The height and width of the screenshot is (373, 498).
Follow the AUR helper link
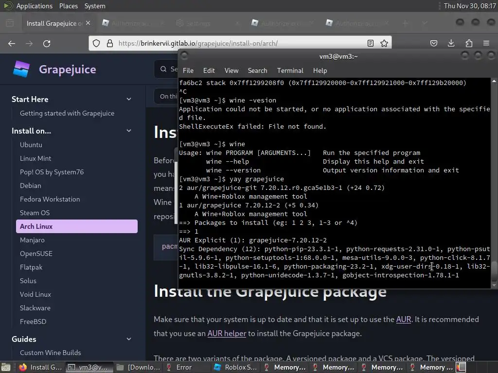tap(227, 334)
